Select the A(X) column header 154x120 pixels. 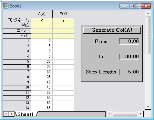[42, 14]
